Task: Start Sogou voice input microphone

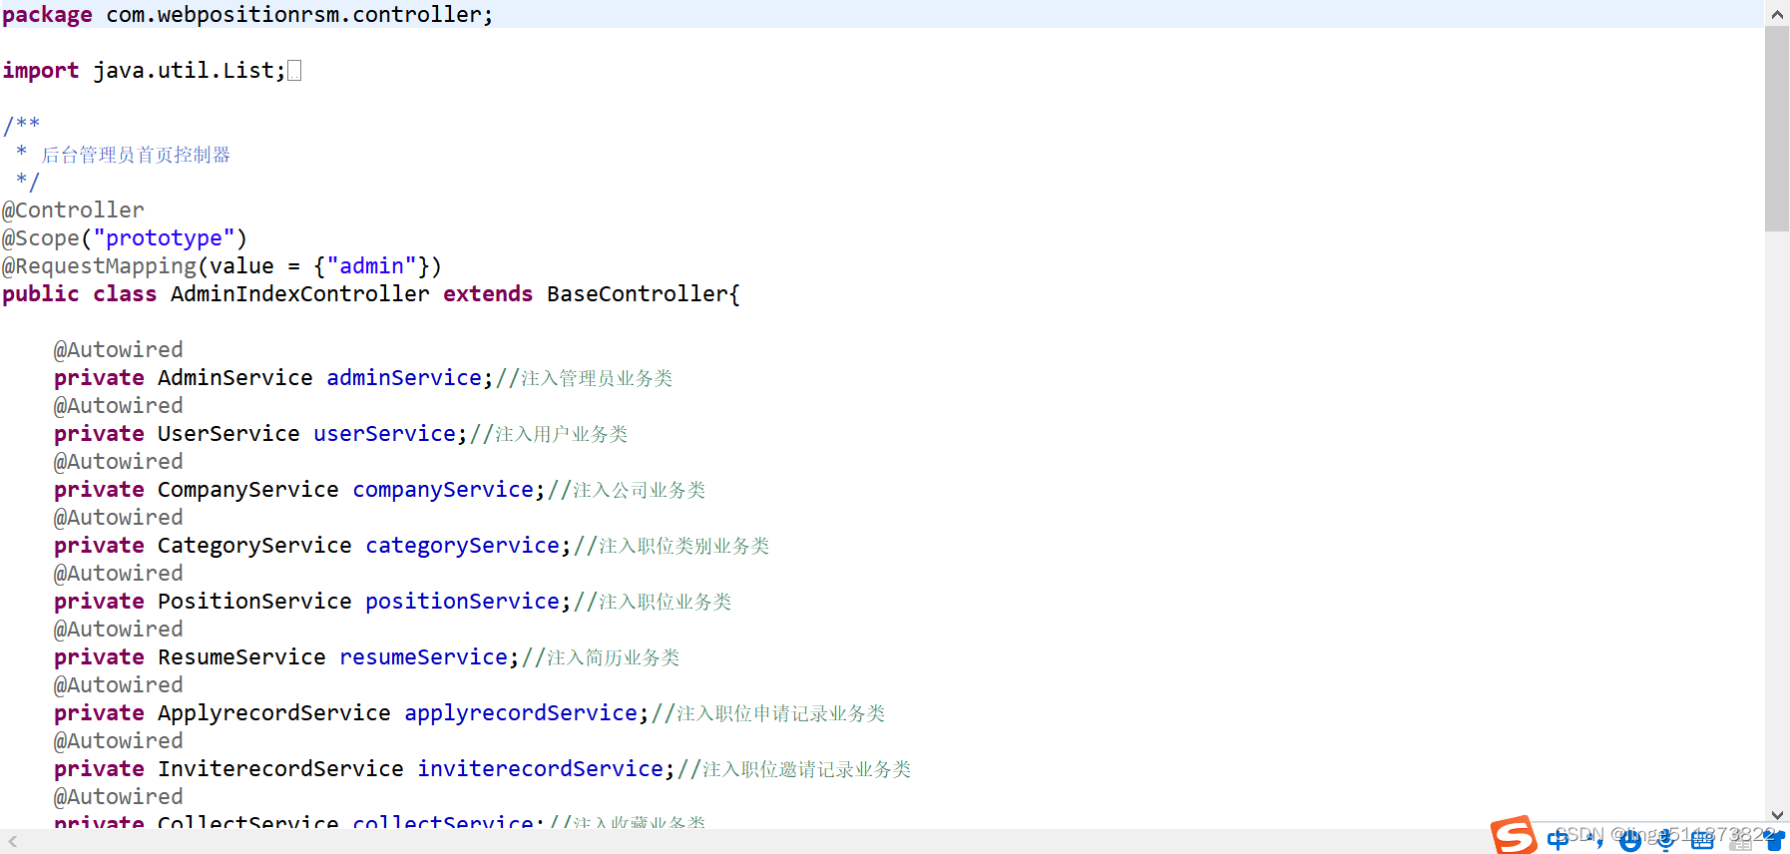Action: [x=1665, y=841]
